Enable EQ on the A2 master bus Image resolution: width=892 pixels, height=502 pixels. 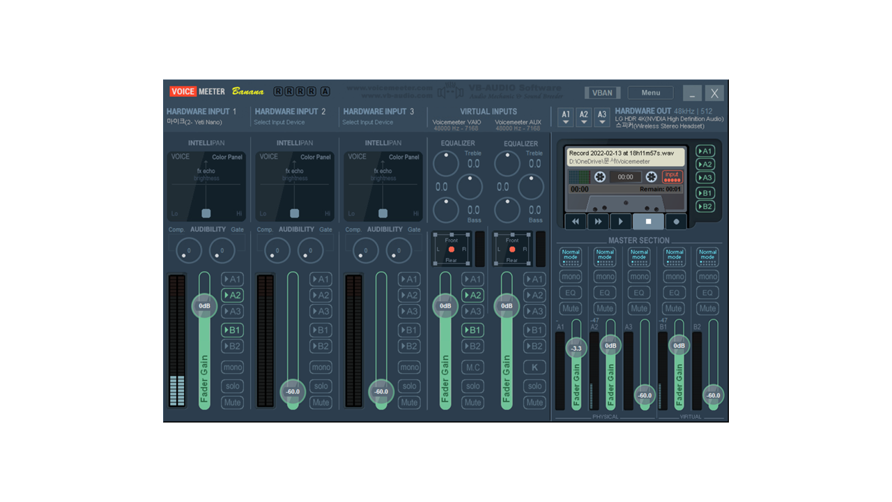click(605, 293)
